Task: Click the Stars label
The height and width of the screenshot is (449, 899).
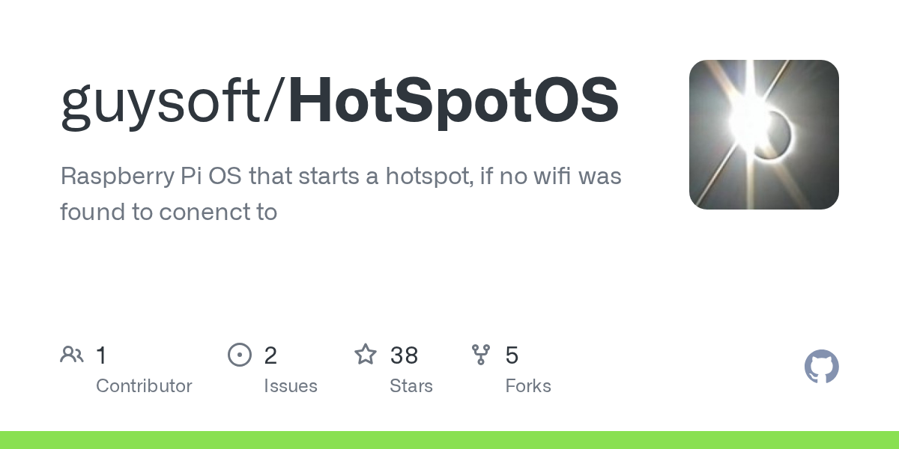Action: pyautogui.click(x=411, y=386)
